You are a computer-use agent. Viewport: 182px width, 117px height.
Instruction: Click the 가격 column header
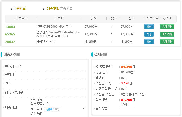click(94, 19)
